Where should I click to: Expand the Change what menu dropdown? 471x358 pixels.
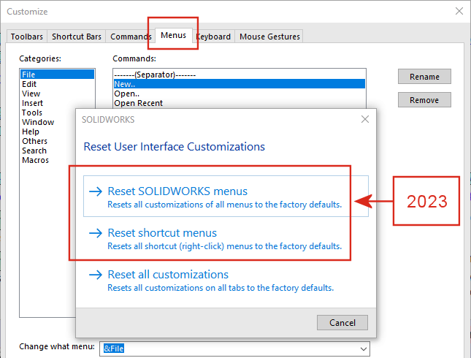(363, 349)
